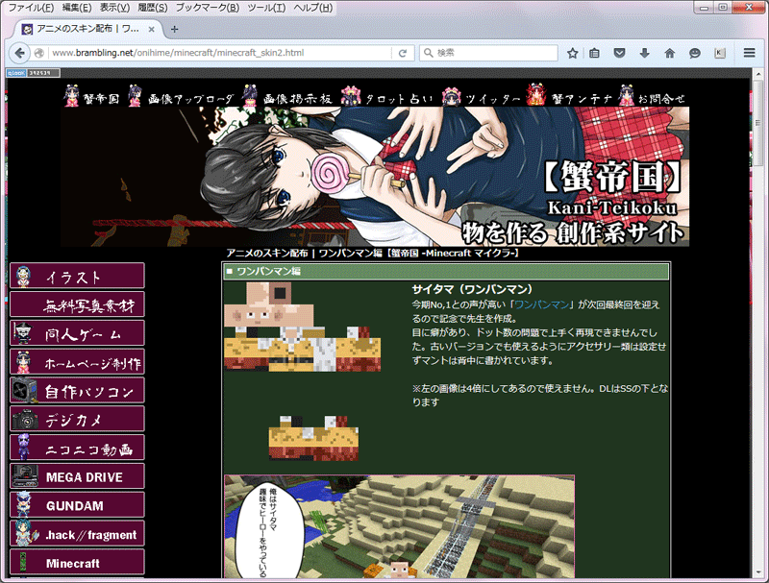Maximize the browser window
This screenshot has width=769, height=583.
[723, 8]
